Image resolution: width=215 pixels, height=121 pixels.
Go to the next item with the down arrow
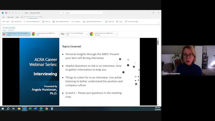coord(19,13)
